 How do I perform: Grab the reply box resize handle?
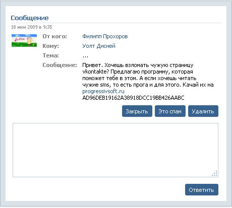215,173
